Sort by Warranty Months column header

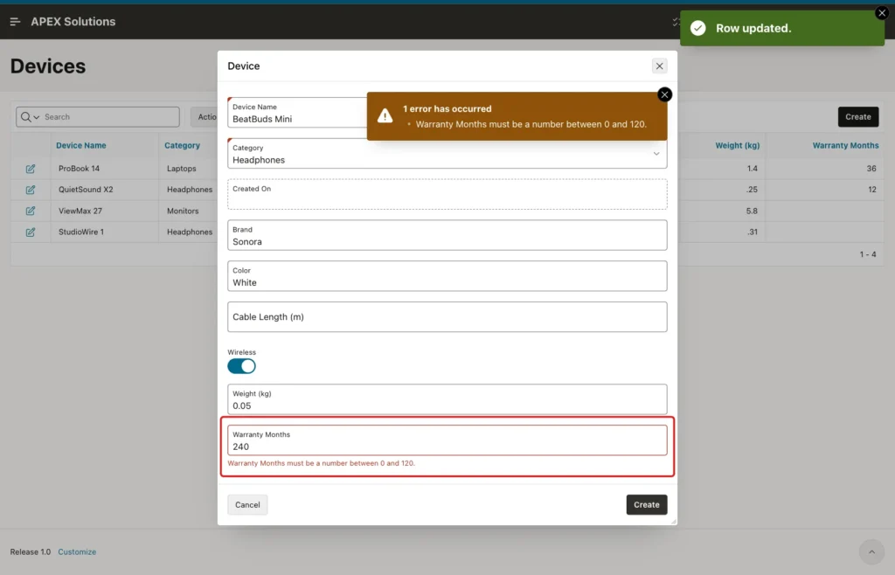point(845,145)
